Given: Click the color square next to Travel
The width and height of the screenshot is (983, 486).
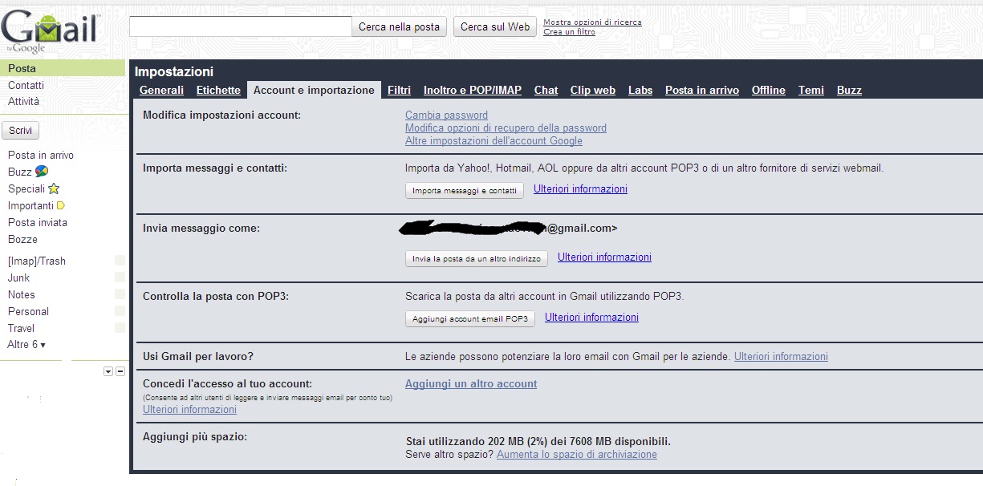Looking at the screenshot, I should [x=120, y=328].
